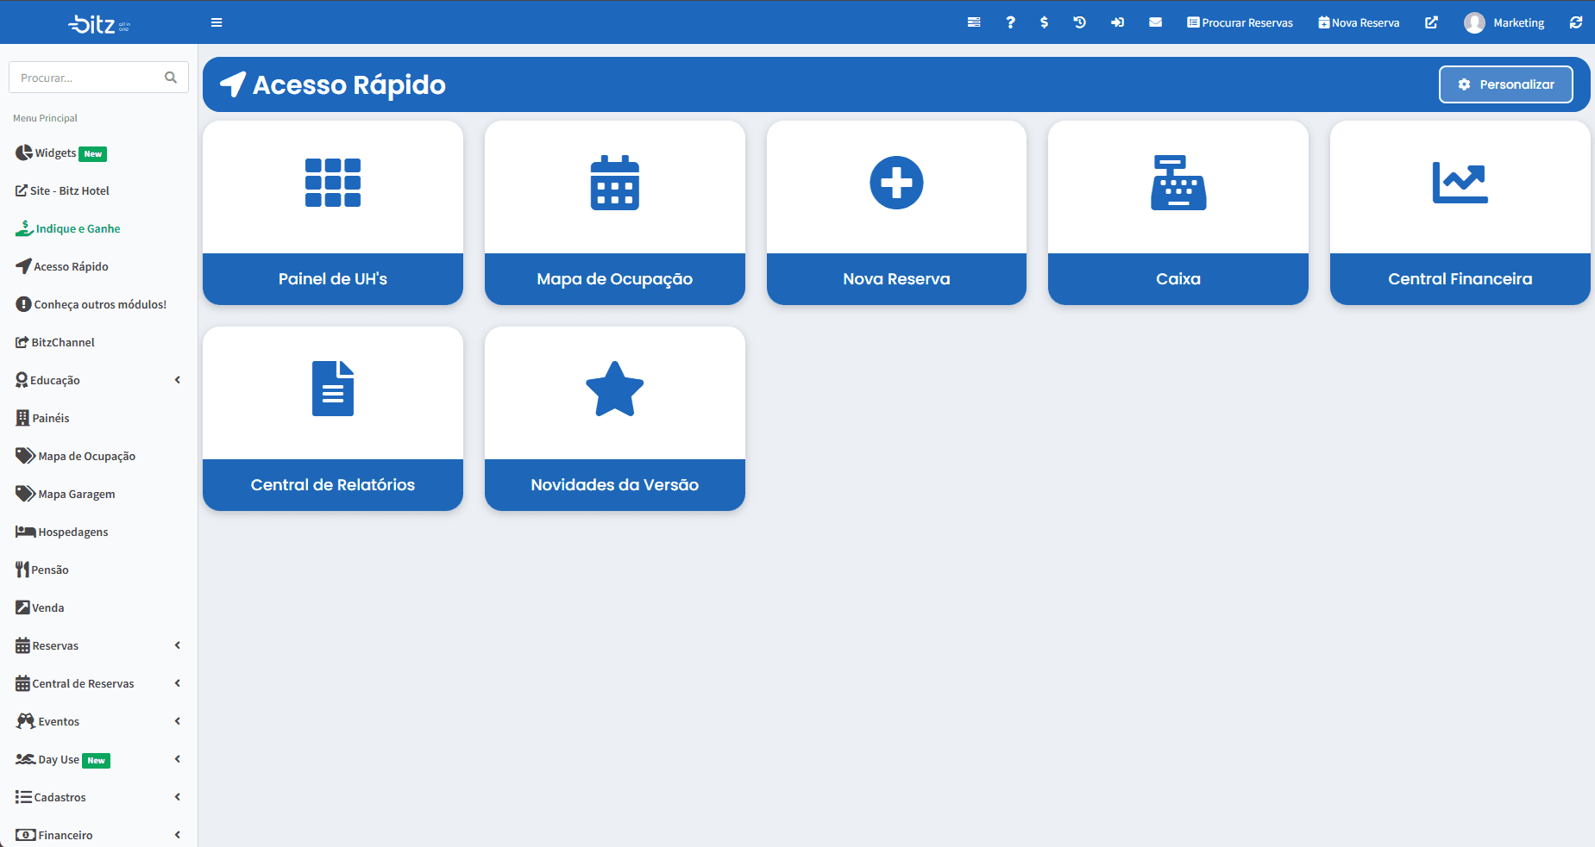This screenshot has width=1595, height=847.
Task: Click the Nova Reserva card label
Action: [x=896, y=279]
